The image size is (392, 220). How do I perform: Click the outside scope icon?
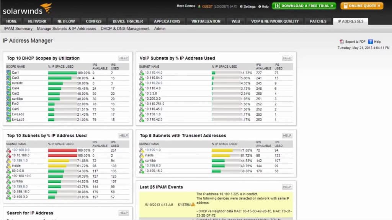9,83
